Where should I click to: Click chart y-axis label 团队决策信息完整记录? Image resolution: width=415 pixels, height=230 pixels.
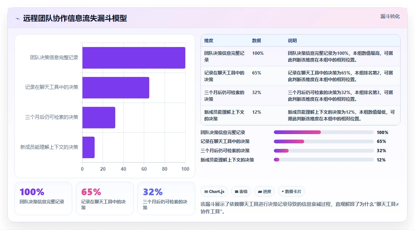click(x=54, y=57)
